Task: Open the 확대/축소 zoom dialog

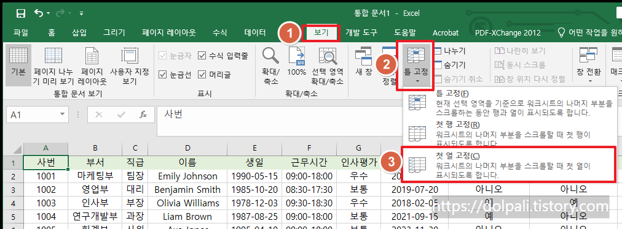Action: [x=270, y=66]
